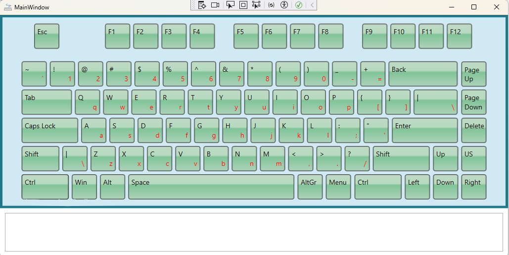Click the green checkmark Hot Reload icon

[299, 5]
